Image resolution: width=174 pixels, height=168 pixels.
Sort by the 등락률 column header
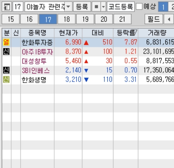click(126, 33)
